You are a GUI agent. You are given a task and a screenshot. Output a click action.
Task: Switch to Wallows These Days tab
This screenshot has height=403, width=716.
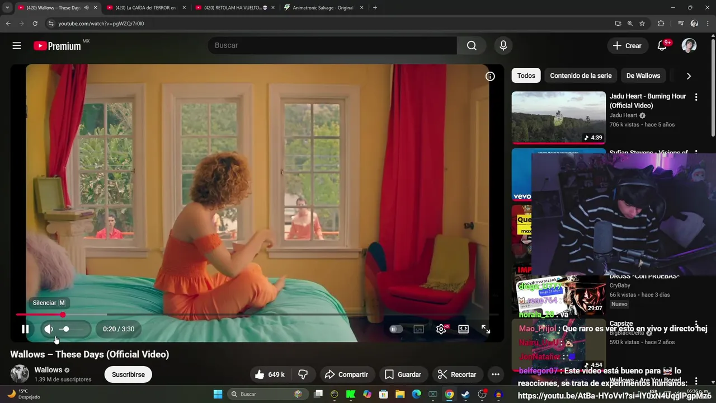pyautogui.click(x=53, y=8)
